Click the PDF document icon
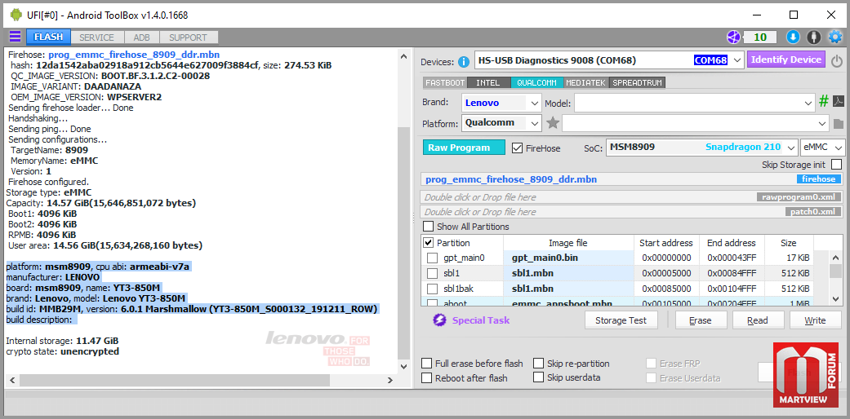This screenshot has width=850, height=419. tap(838, 102)
